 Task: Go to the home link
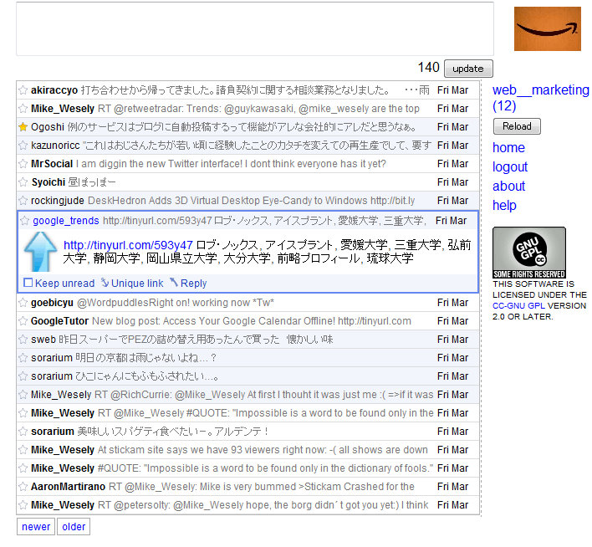(x=508, y=148)
